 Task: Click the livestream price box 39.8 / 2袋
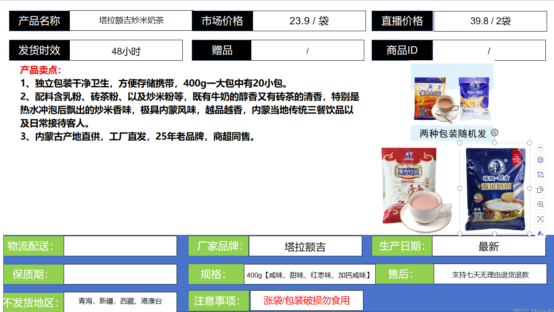tap(490, 21)
